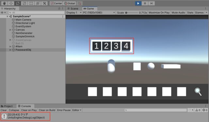Select the Scale tool
209x122 pixels.
24,3
